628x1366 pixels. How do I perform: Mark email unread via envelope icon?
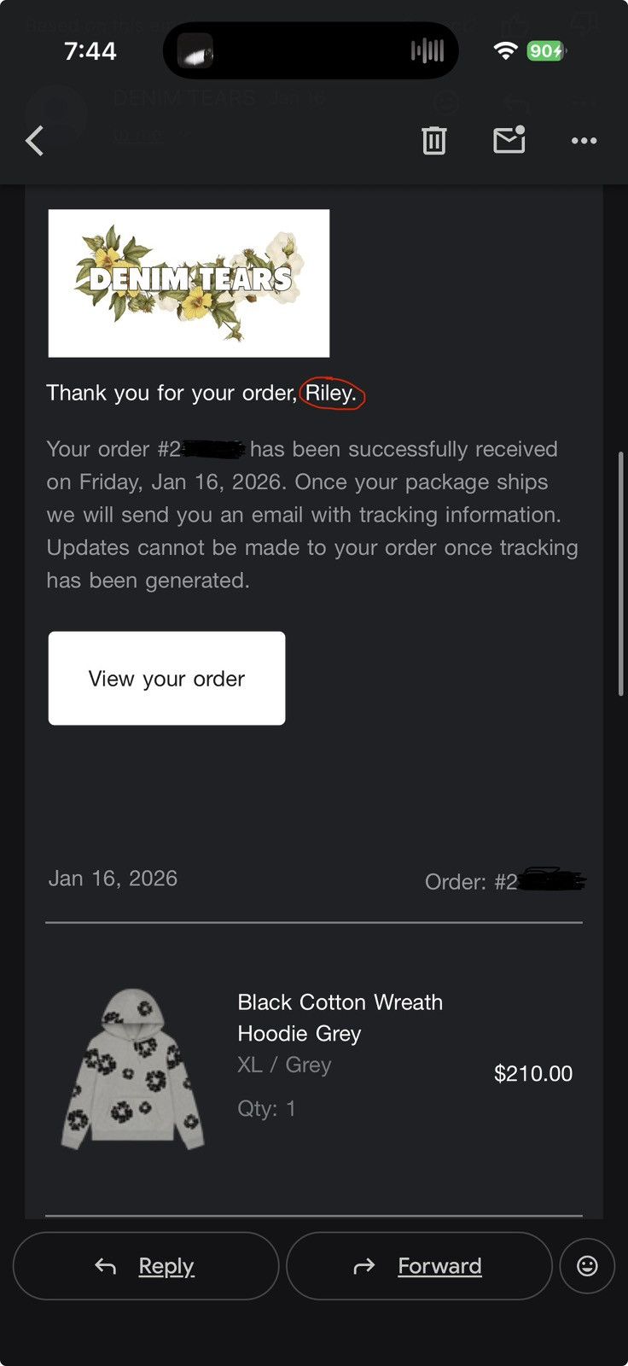[509, 139]
